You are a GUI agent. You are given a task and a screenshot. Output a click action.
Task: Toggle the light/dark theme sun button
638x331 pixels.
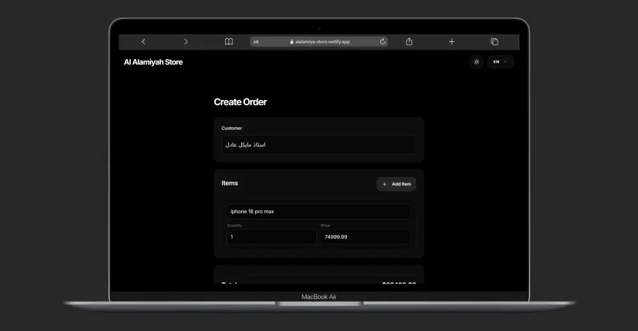click(477, 62)
